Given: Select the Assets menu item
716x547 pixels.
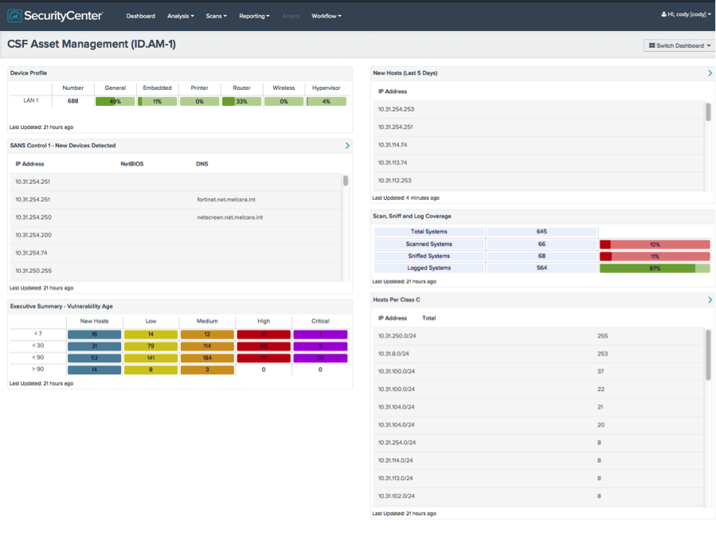Looking at the screenshot, I should click(291, 16).
